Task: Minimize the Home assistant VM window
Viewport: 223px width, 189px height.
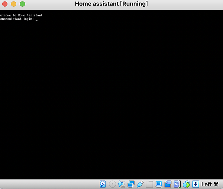Action: coord(14,4)
